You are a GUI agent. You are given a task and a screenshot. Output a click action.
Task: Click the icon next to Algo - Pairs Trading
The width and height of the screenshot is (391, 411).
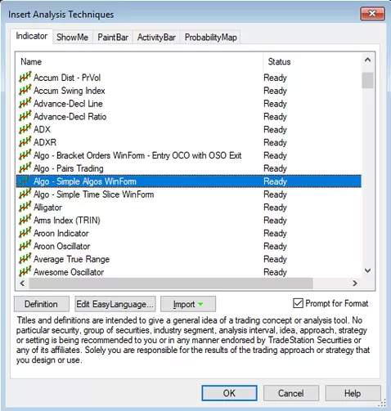click(25, 168)
